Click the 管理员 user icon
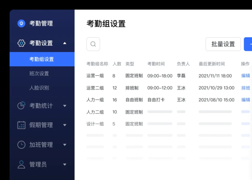The height and width of the screenshot is (180, 252). coord(21,164)
